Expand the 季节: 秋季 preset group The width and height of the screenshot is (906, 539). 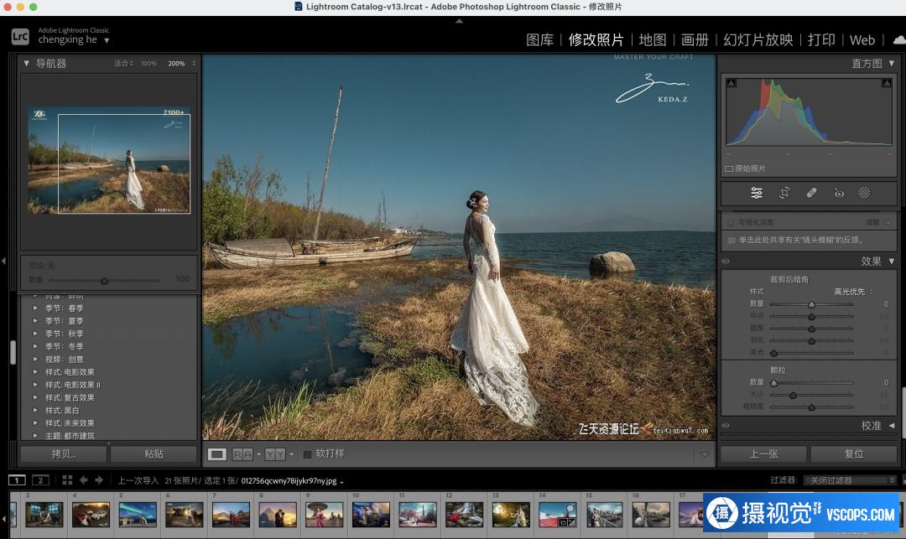[35, 334]
